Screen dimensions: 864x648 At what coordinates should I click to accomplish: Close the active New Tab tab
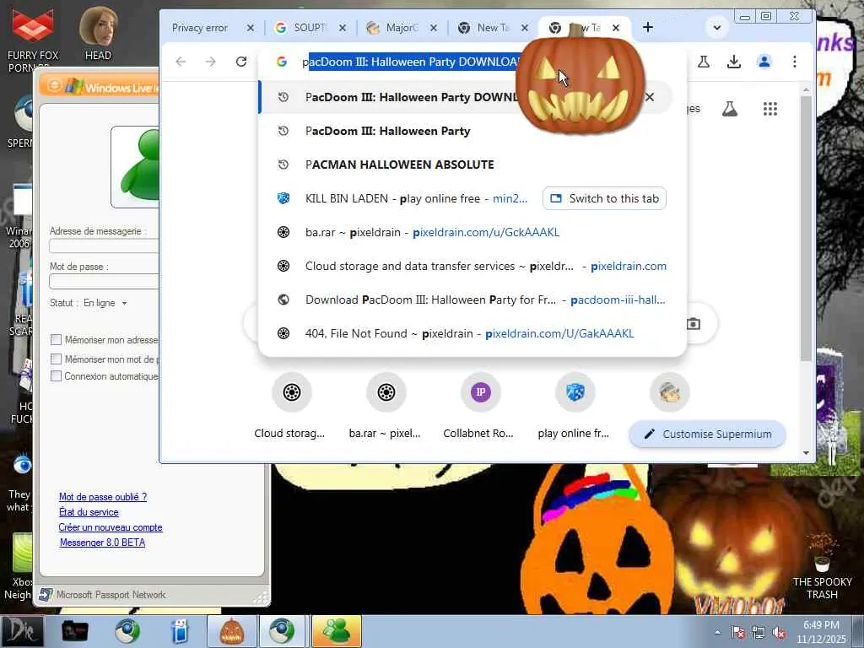coord(616,28)
